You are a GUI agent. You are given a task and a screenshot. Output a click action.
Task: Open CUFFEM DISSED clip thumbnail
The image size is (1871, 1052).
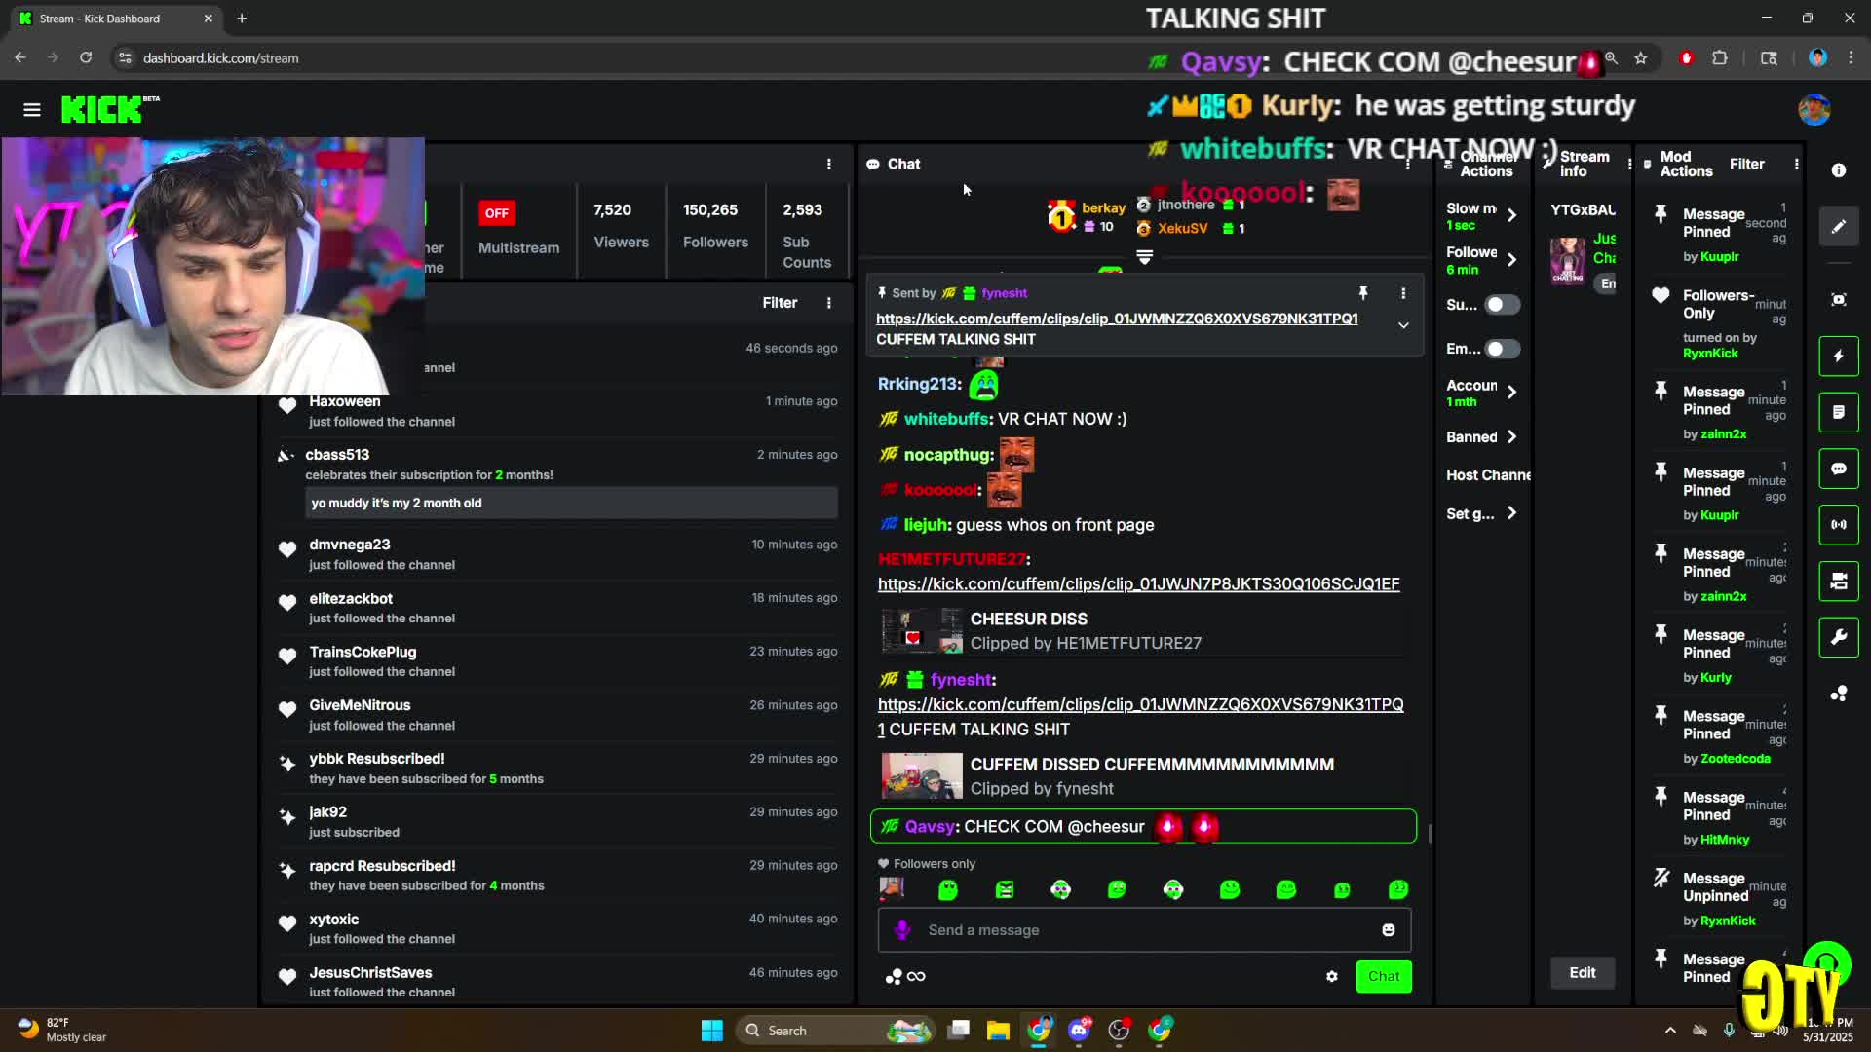point(921,776)
